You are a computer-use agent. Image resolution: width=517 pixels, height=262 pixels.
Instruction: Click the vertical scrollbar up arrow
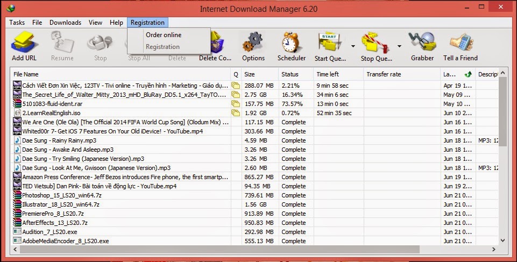(x=503, y=73)
